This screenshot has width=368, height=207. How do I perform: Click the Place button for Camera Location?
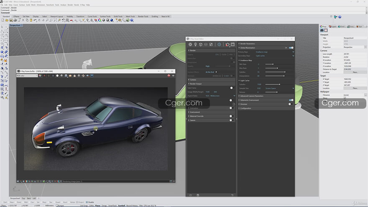coord(355,72)
